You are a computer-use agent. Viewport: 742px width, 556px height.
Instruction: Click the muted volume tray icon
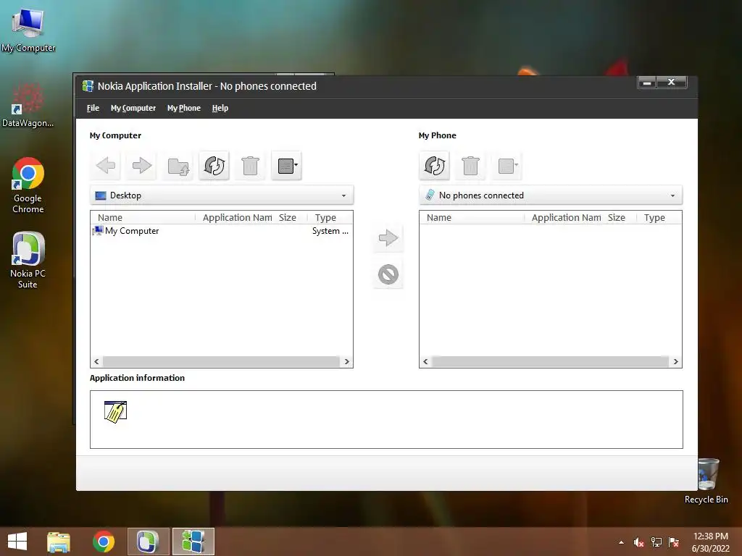click(x=638, y=542)
